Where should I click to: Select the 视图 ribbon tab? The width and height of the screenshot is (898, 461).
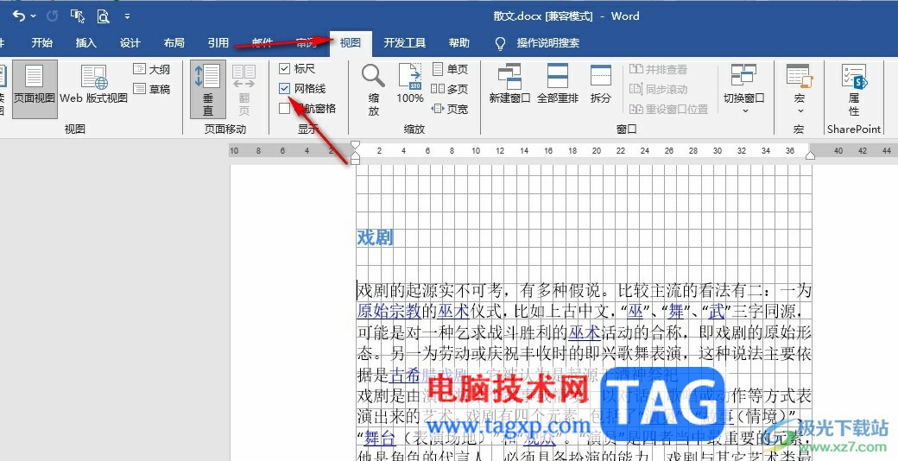pyautogui.click(x=351, y=43)
